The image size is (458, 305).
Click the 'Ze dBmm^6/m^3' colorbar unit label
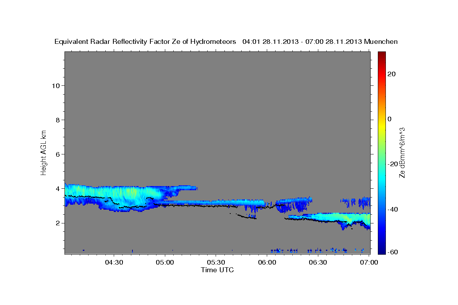(402, 152)
